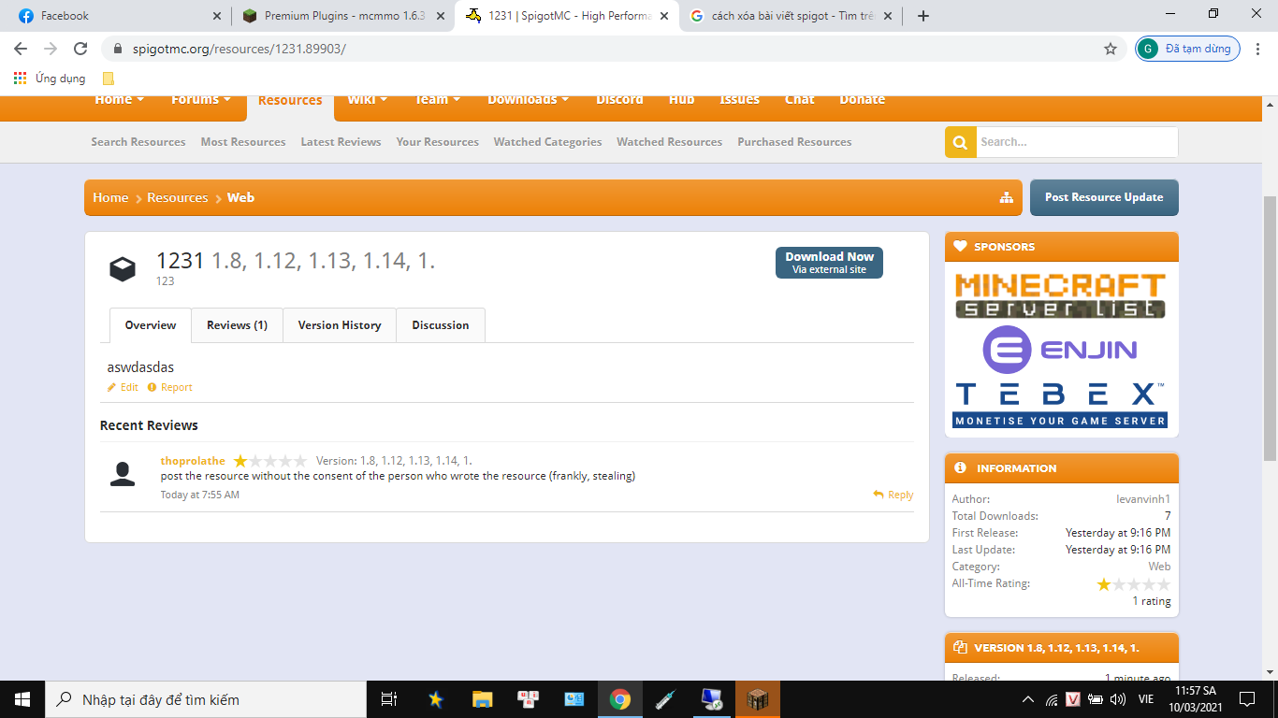Switch to Chrome in the taskbar
Screen dimensions: 1278x718
click(x=619, y=699)
